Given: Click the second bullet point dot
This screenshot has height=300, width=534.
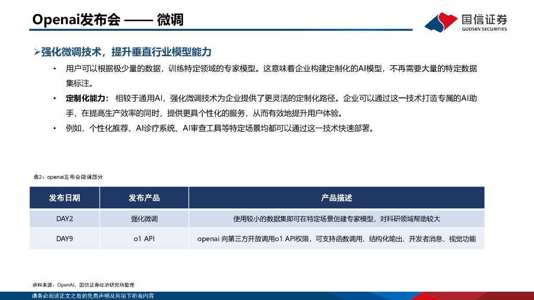Looking at the screenshot, I should pos(55,97).
